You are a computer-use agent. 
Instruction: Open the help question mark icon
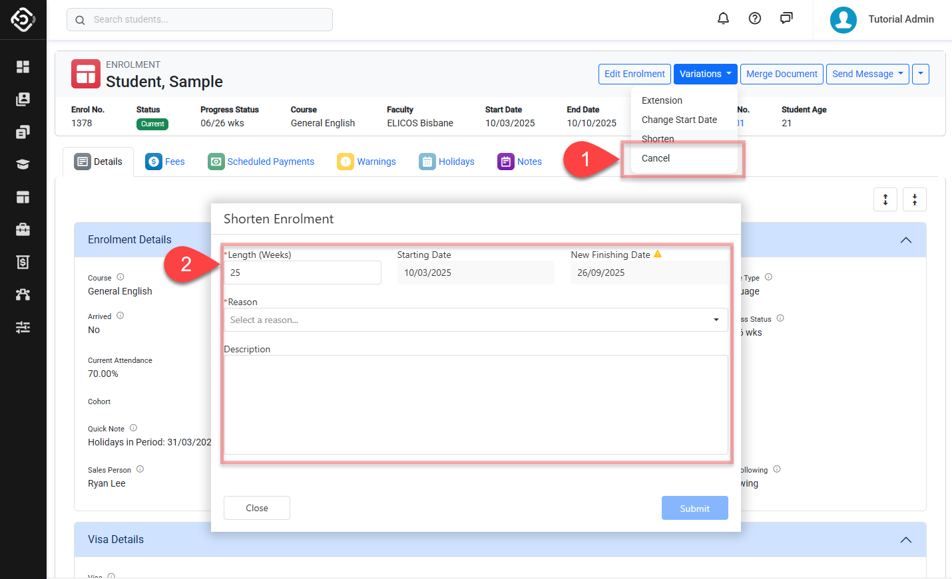click(755, 19)
